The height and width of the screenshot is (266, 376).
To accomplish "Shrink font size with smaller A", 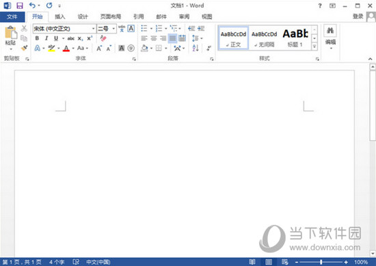I will point(109,49).
